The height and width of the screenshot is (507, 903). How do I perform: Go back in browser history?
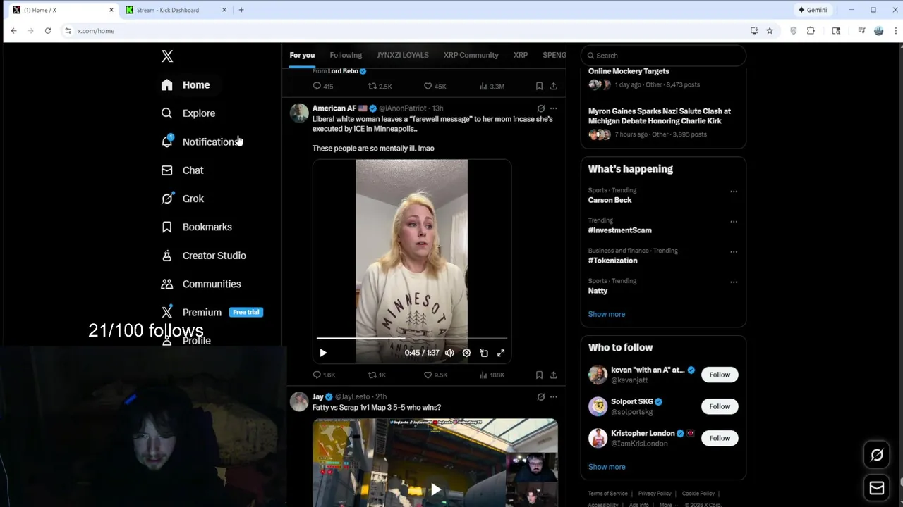[13, 31]
